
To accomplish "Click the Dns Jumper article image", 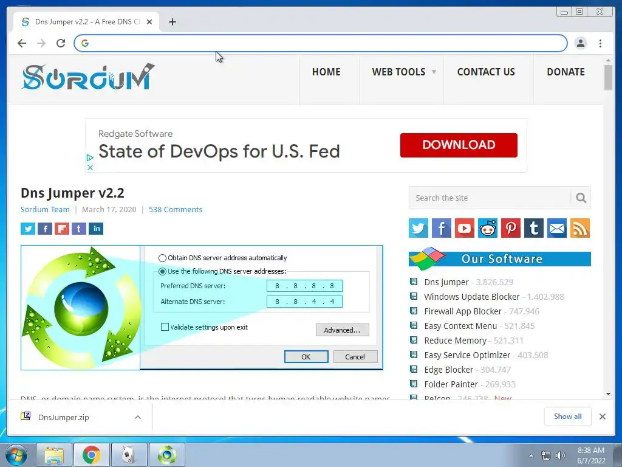I will tap(202, 307).
